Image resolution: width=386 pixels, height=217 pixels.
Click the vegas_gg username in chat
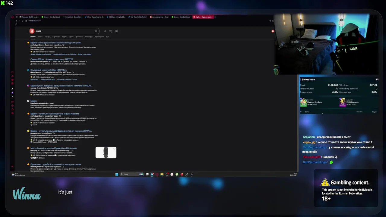click(x=309, y=142)
